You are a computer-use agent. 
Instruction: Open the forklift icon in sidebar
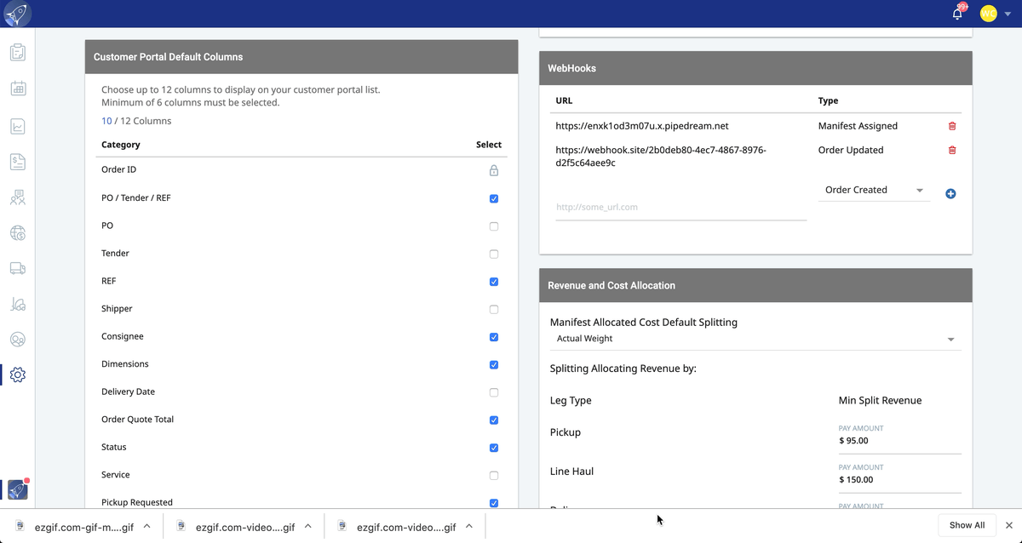[18, 304]
